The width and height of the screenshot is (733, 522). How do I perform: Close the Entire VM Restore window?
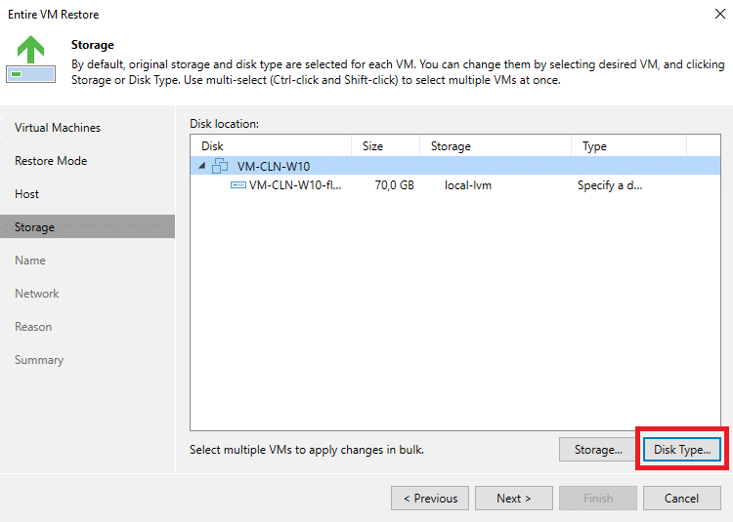point(720,14)
